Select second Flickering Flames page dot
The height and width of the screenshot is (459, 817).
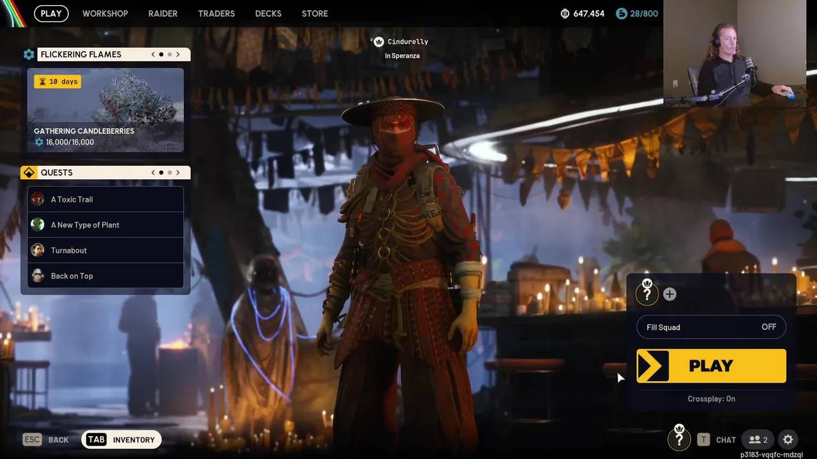(x=170, y=54)
